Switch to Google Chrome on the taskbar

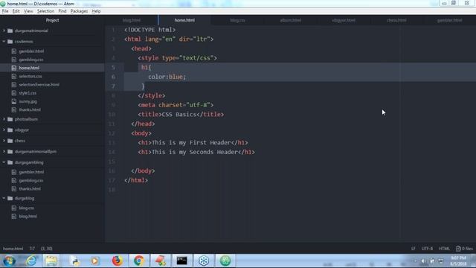point(139,261)
